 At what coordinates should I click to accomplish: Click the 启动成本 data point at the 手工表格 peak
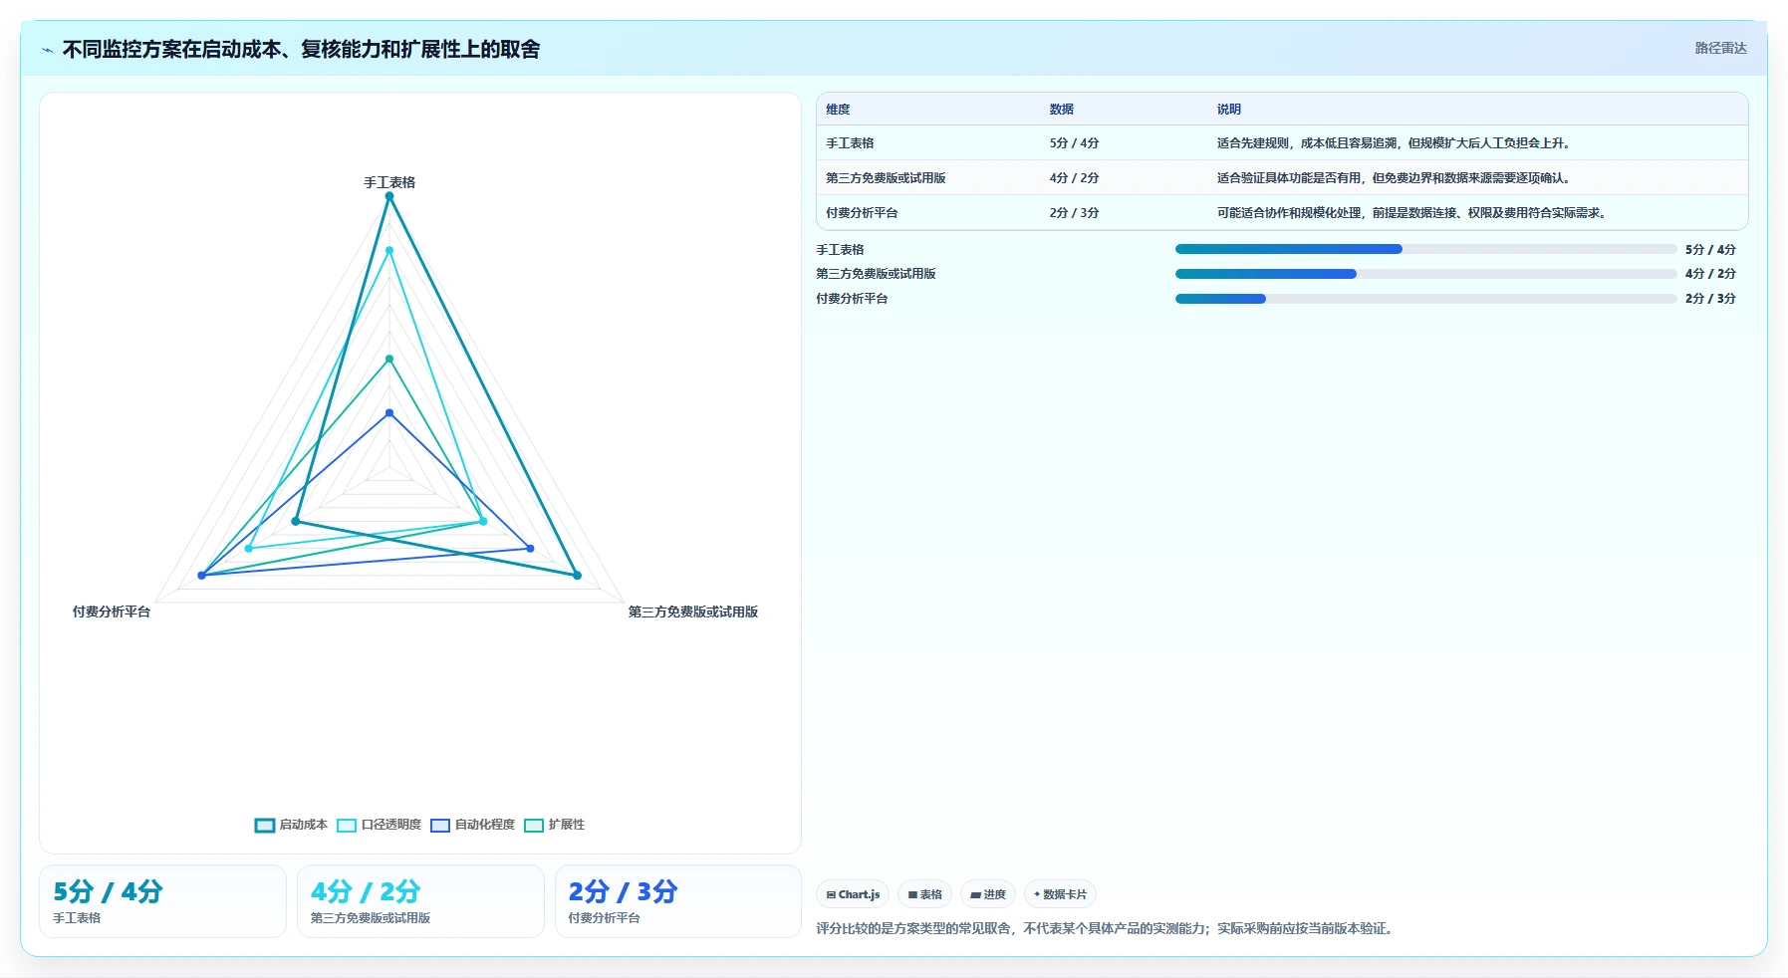pos(389,196)
